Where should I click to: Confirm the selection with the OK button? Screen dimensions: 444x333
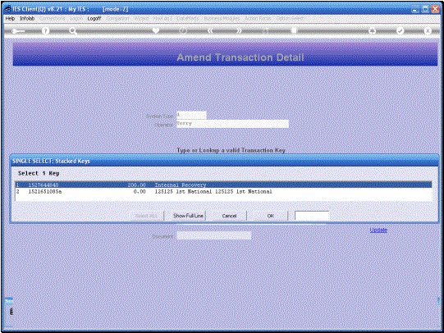(271, 216)
